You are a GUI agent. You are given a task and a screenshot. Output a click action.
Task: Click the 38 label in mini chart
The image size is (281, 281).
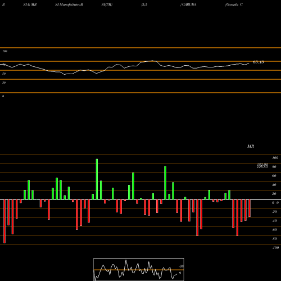181,266
